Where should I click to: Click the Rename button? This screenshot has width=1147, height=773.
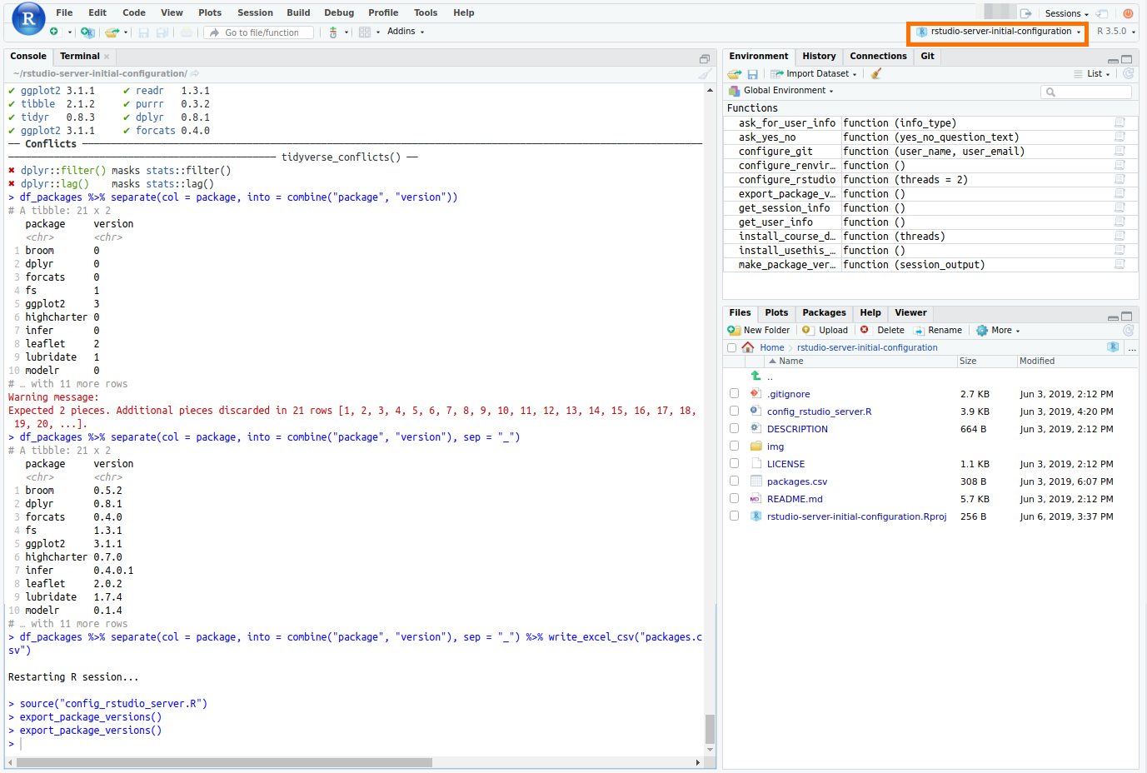pyautogui.click(x=938, y=331)
